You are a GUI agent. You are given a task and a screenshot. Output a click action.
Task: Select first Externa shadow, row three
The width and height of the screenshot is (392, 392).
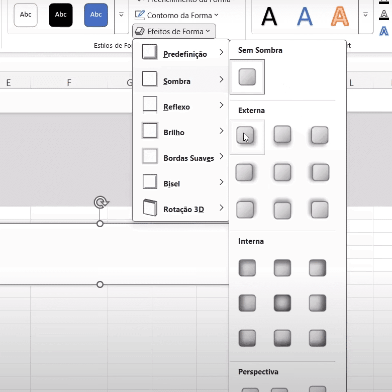245,210
